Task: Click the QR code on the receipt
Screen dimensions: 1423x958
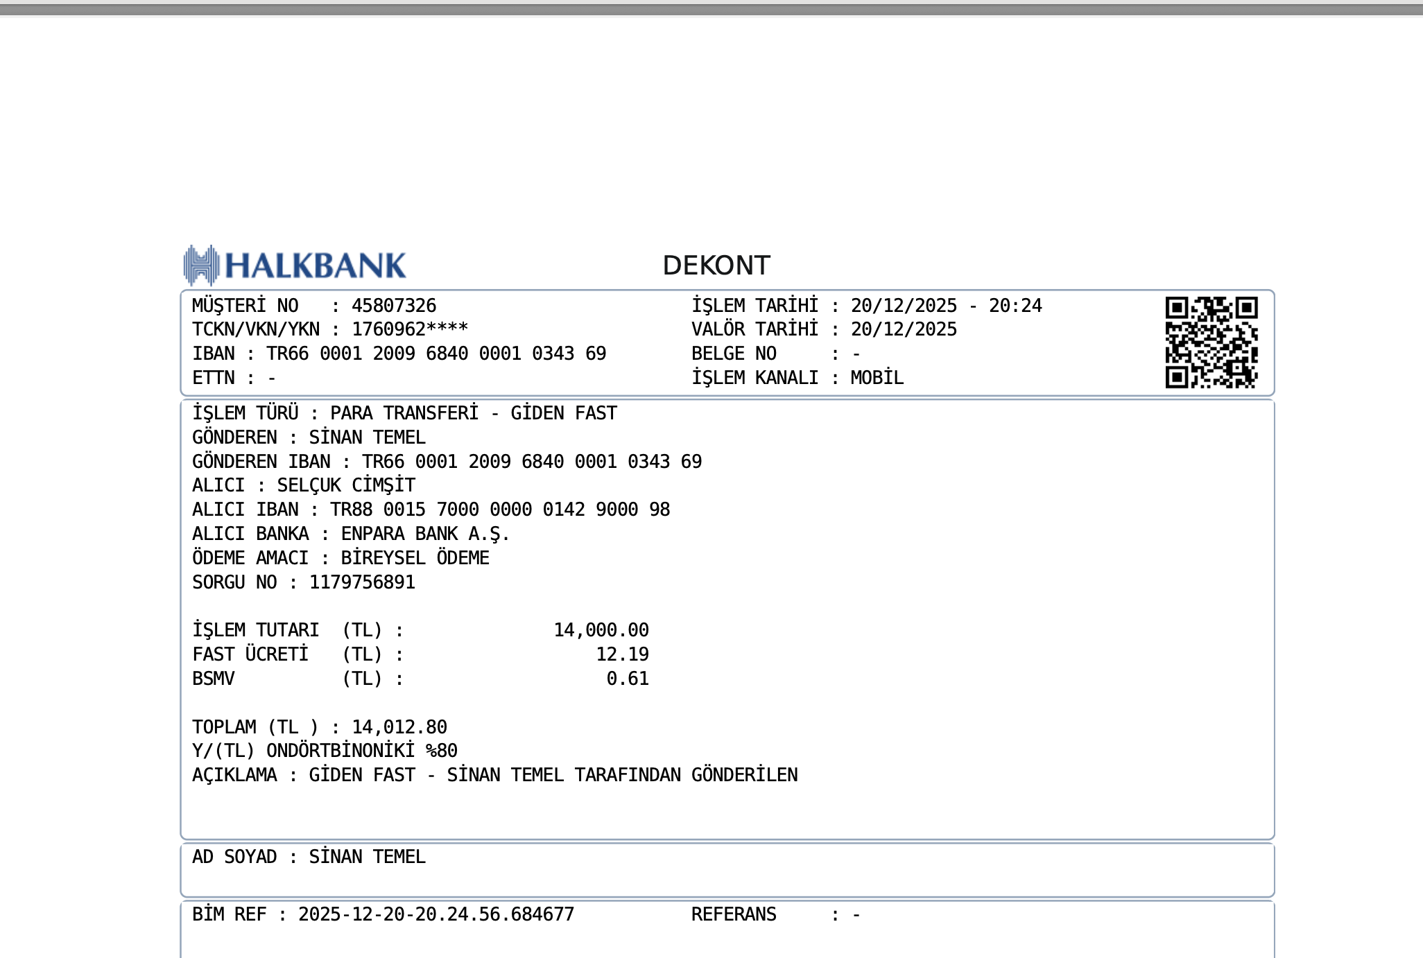Action: [1211, 342]
